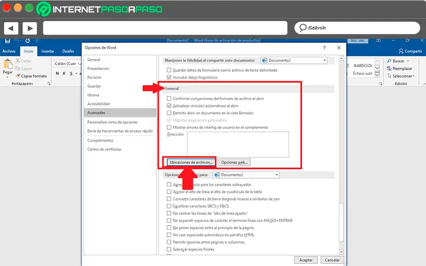Open the Archivo tab
The width and height of the screenshot is (426, 266).
click(x=9, y=51)
